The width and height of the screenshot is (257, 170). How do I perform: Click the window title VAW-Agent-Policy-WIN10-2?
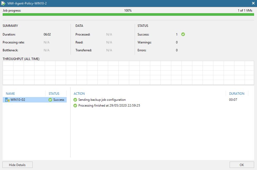27,3
